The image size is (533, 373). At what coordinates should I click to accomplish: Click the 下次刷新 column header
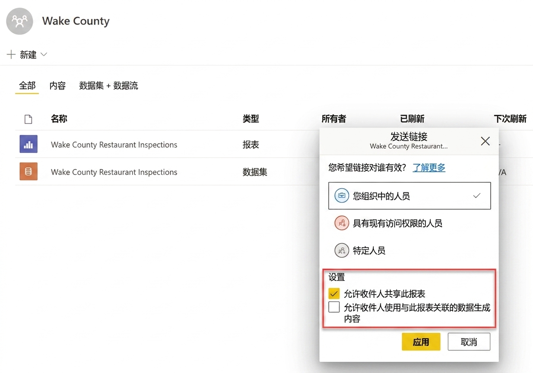(510, 119)
